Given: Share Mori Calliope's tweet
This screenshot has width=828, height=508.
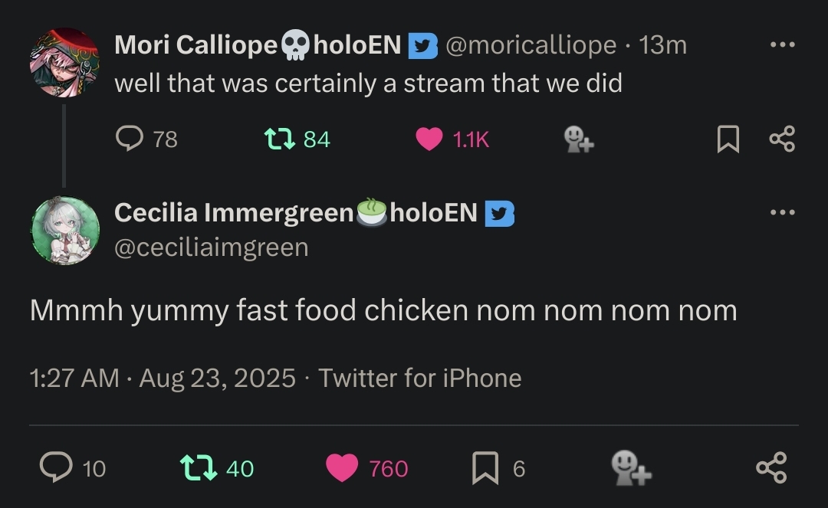Looking at the screenshot, I should [x=781, y=139].
